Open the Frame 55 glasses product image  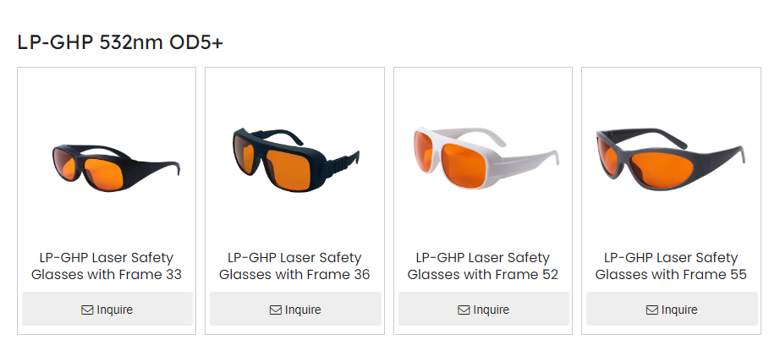(x=671, y=157)
